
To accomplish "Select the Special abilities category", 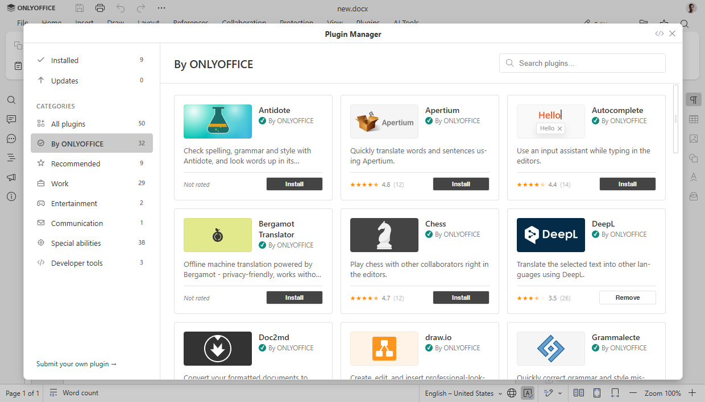I will pyautogui.click(x=92, y=243).
